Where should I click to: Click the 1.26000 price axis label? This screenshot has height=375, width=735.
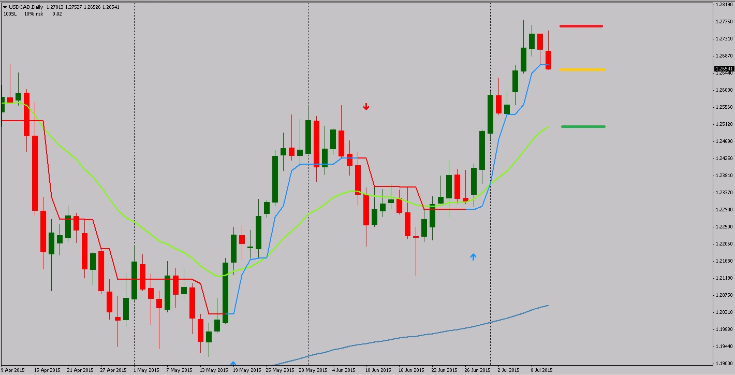coord(725,90)
